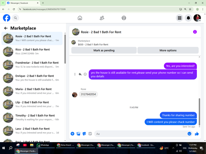Image resolution: width=206 pixels, height=154 pixels.
Task: Switch to Rehan Brand taskbar window
Action: tap(66, 145)
